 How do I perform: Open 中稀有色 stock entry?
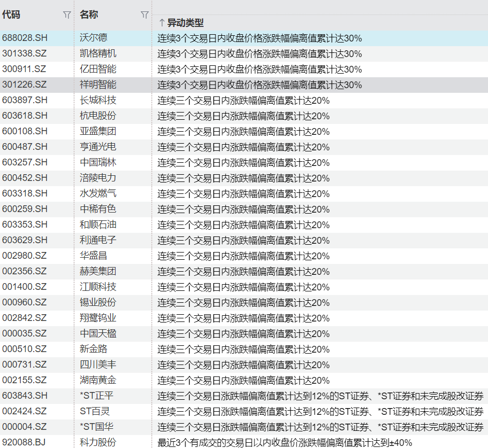click(x=98, y=209)
